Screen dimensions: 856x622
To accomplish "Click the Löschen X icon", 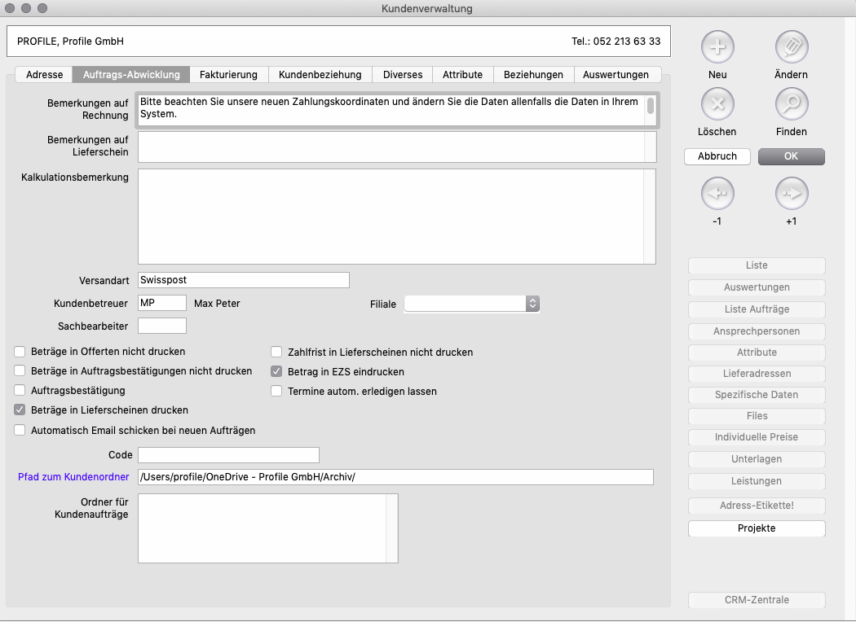I will 717,104.
